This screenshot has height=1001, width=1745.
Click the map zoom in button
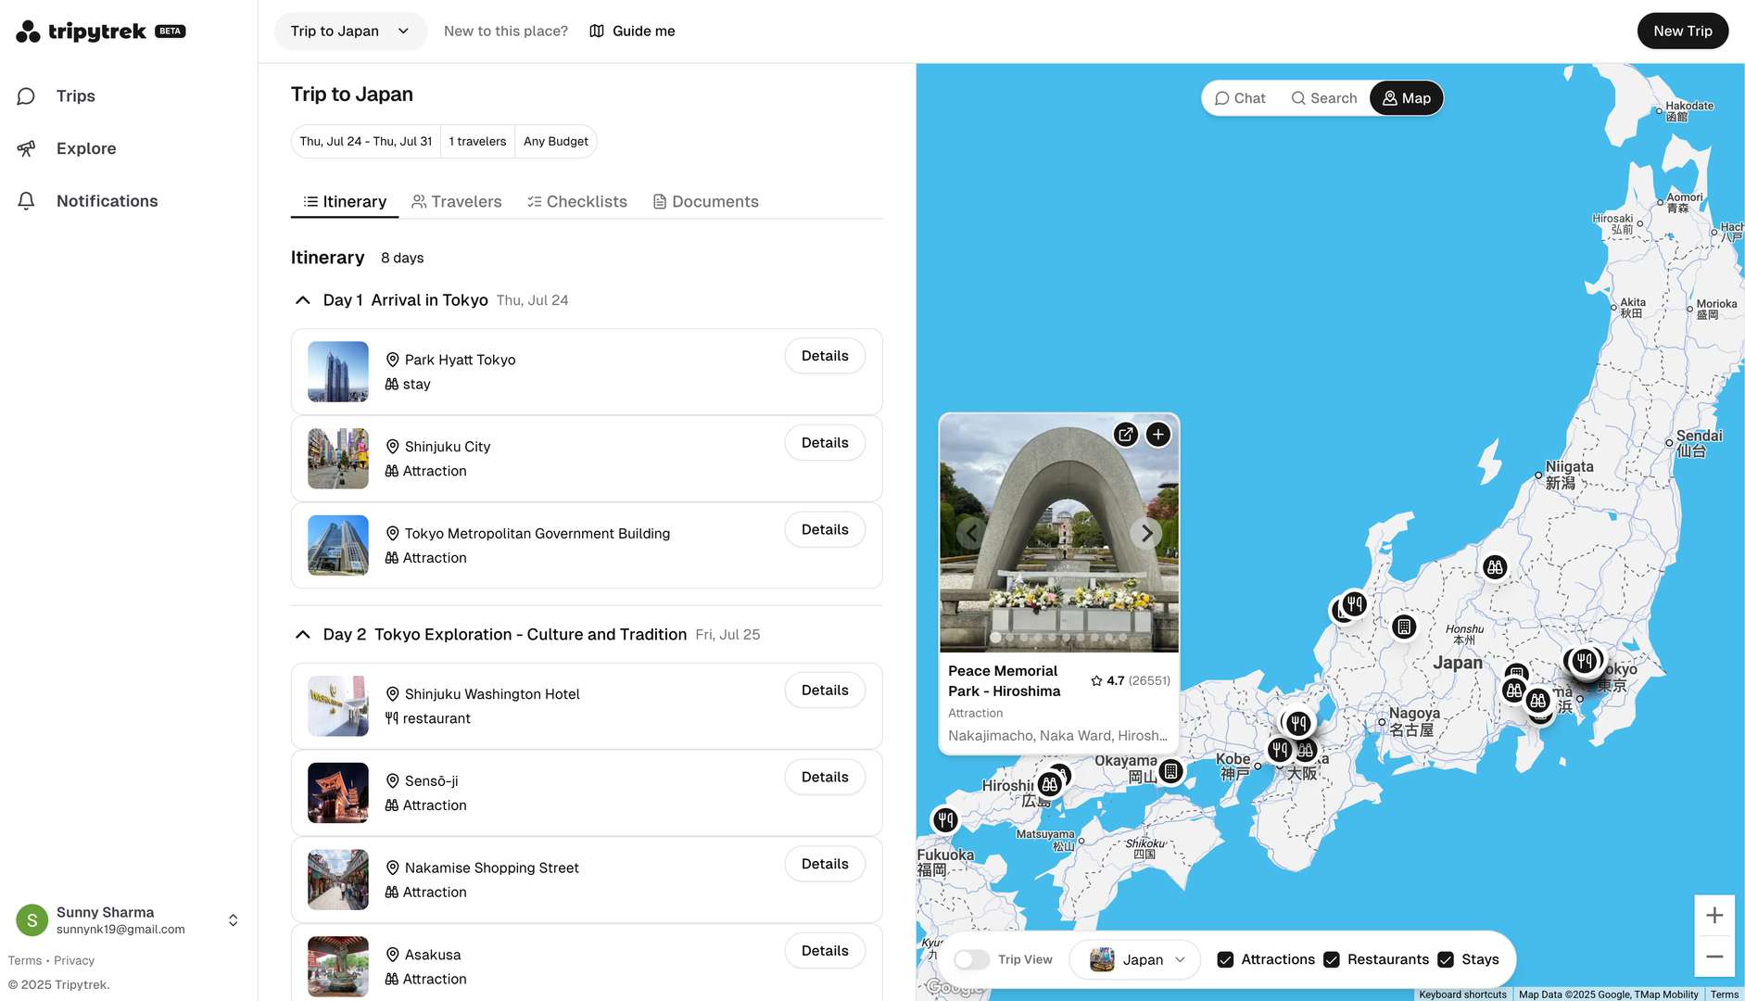coord(1714,916)
